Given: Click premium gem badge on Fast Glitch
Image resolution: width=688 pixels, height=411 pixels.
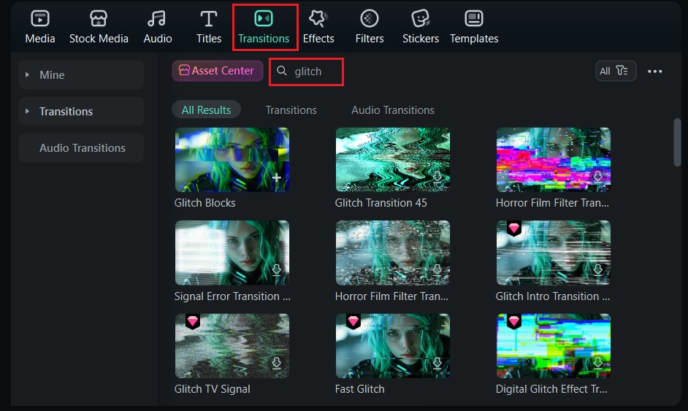Looking at the screenshot, I should coord(353,321).
